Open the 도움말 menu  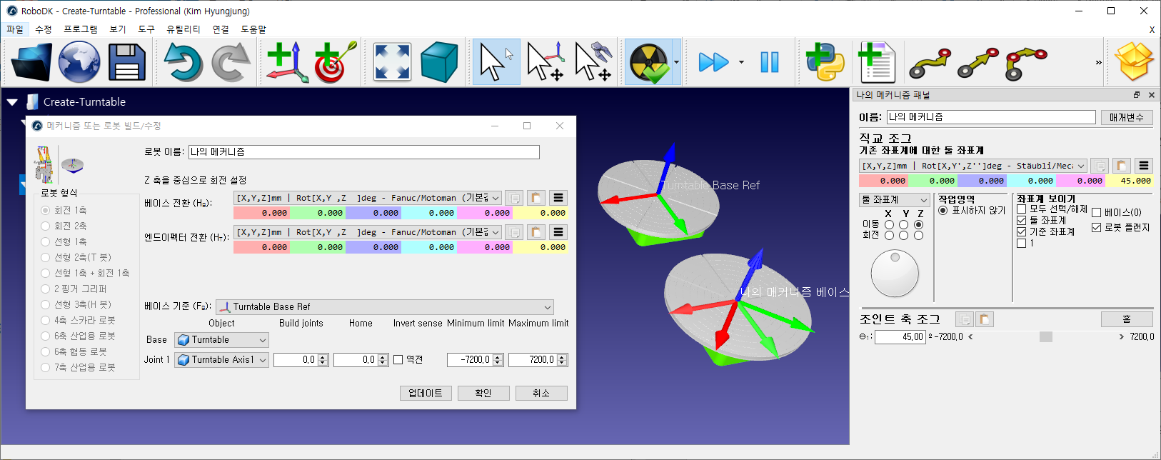[253, 29]
